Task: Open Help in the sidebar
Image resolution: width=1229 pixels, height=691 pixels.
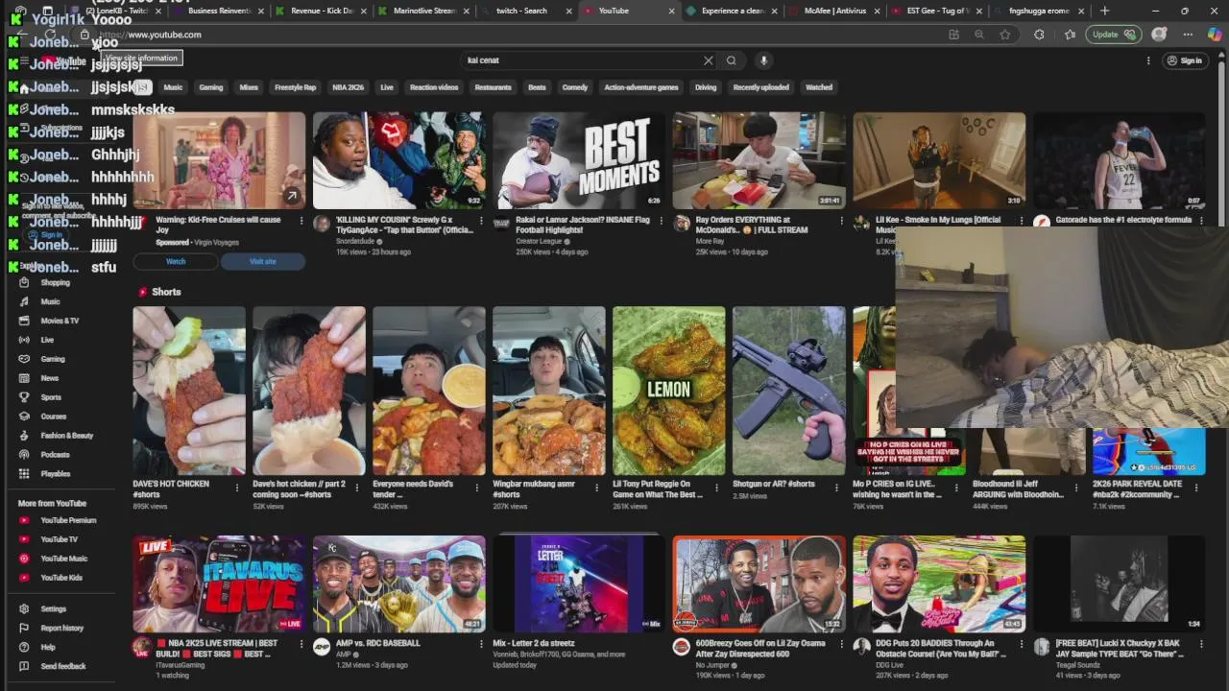Action: tap(47, 647)
